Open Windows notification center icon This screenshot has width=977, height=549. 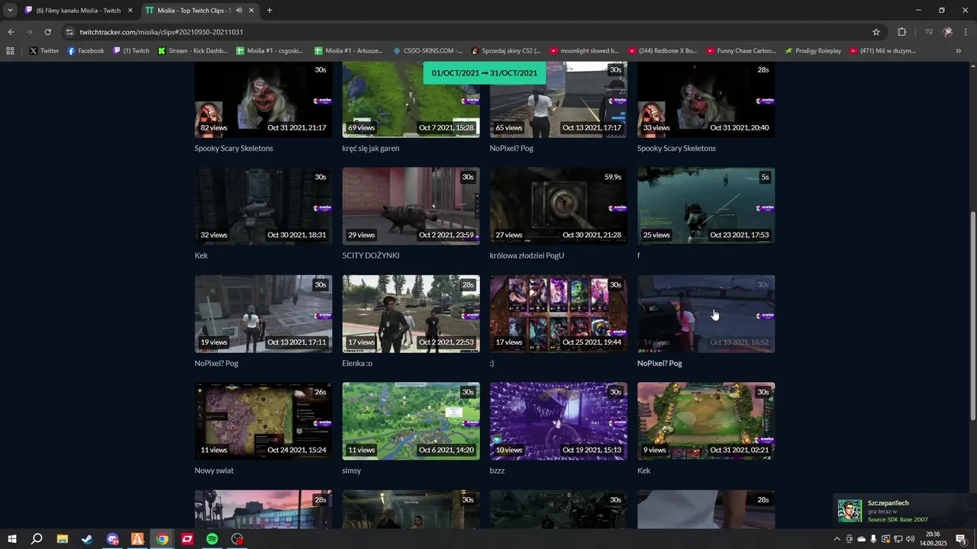click(961, 539)
